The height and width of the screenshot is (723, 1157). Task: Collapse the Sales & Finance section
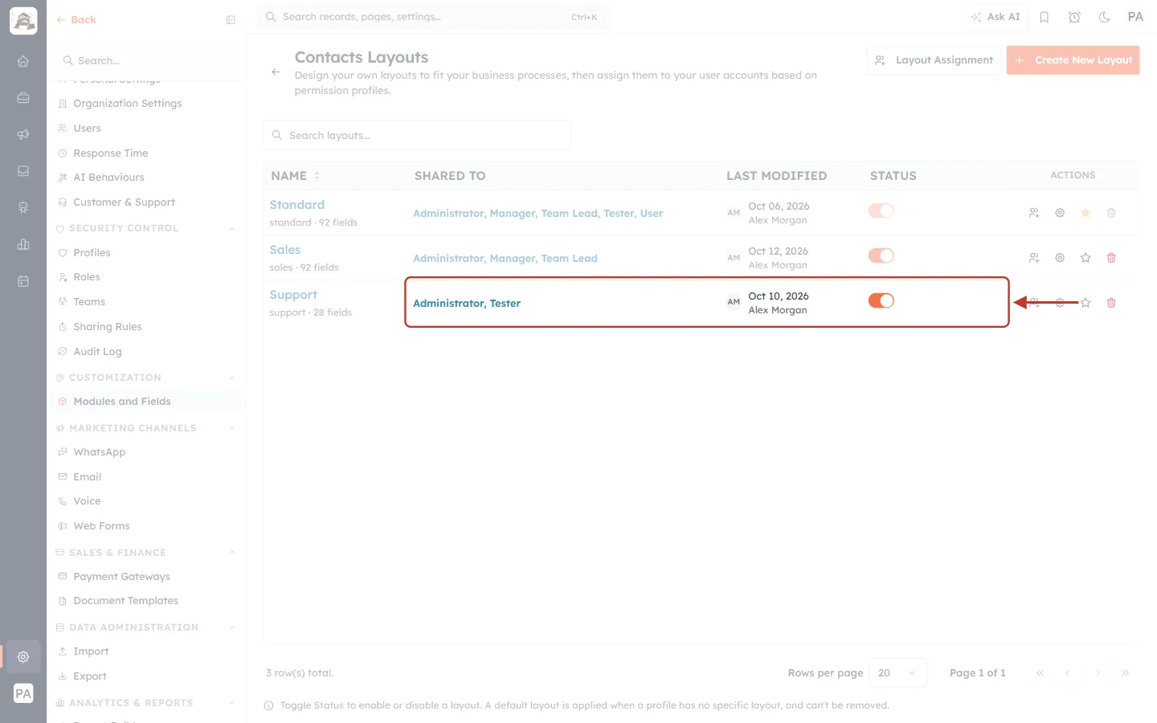point(232,553)
